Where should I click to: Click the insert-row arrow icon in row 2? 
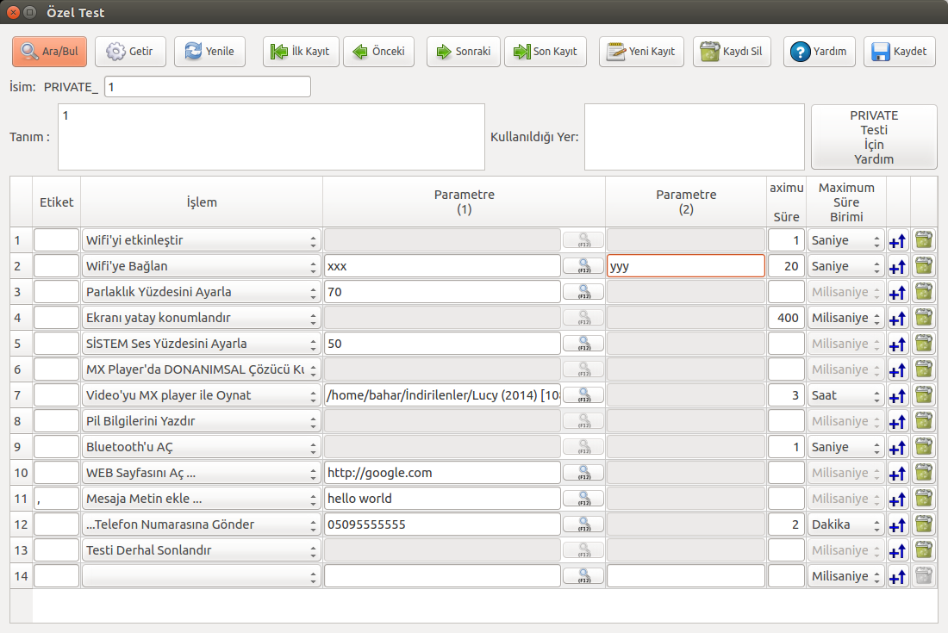point(898,267)
